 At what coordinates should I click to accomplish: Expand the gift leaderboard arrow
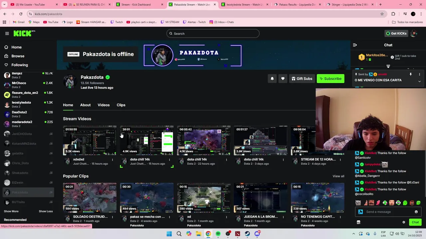tap(388, 66)
